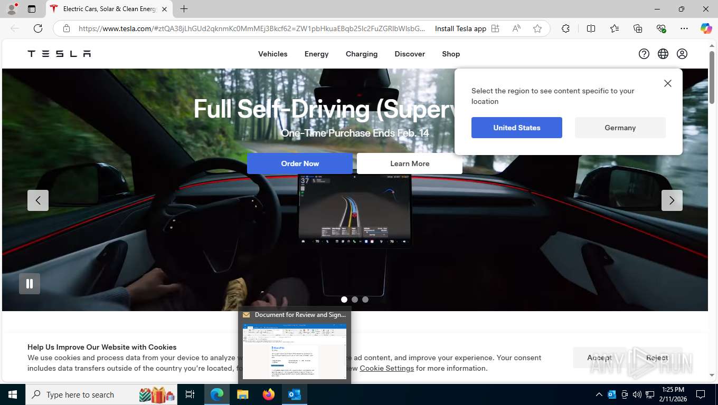718x405 pixels.
Task: Launch Firefox from taskbar
Action: coord(269,394)
